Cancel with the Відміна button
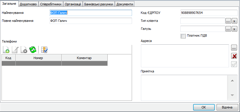 click(227, 107)
